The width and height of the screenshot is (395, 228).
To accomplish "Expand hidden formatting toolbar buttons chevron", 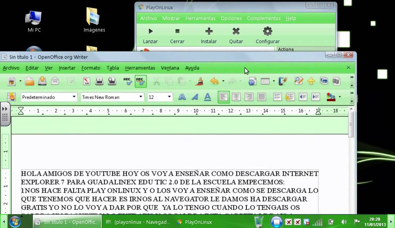I will [352, 93].
